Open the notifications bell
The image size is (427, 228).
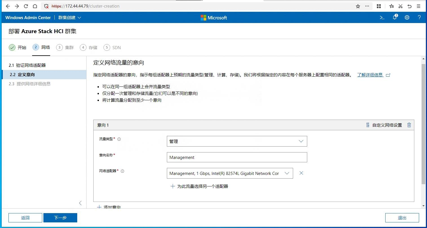(x=395, y=17)
